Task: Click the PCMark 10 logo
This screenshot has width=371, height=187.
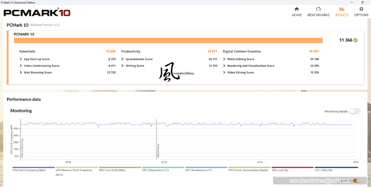Action: [37, 13]
